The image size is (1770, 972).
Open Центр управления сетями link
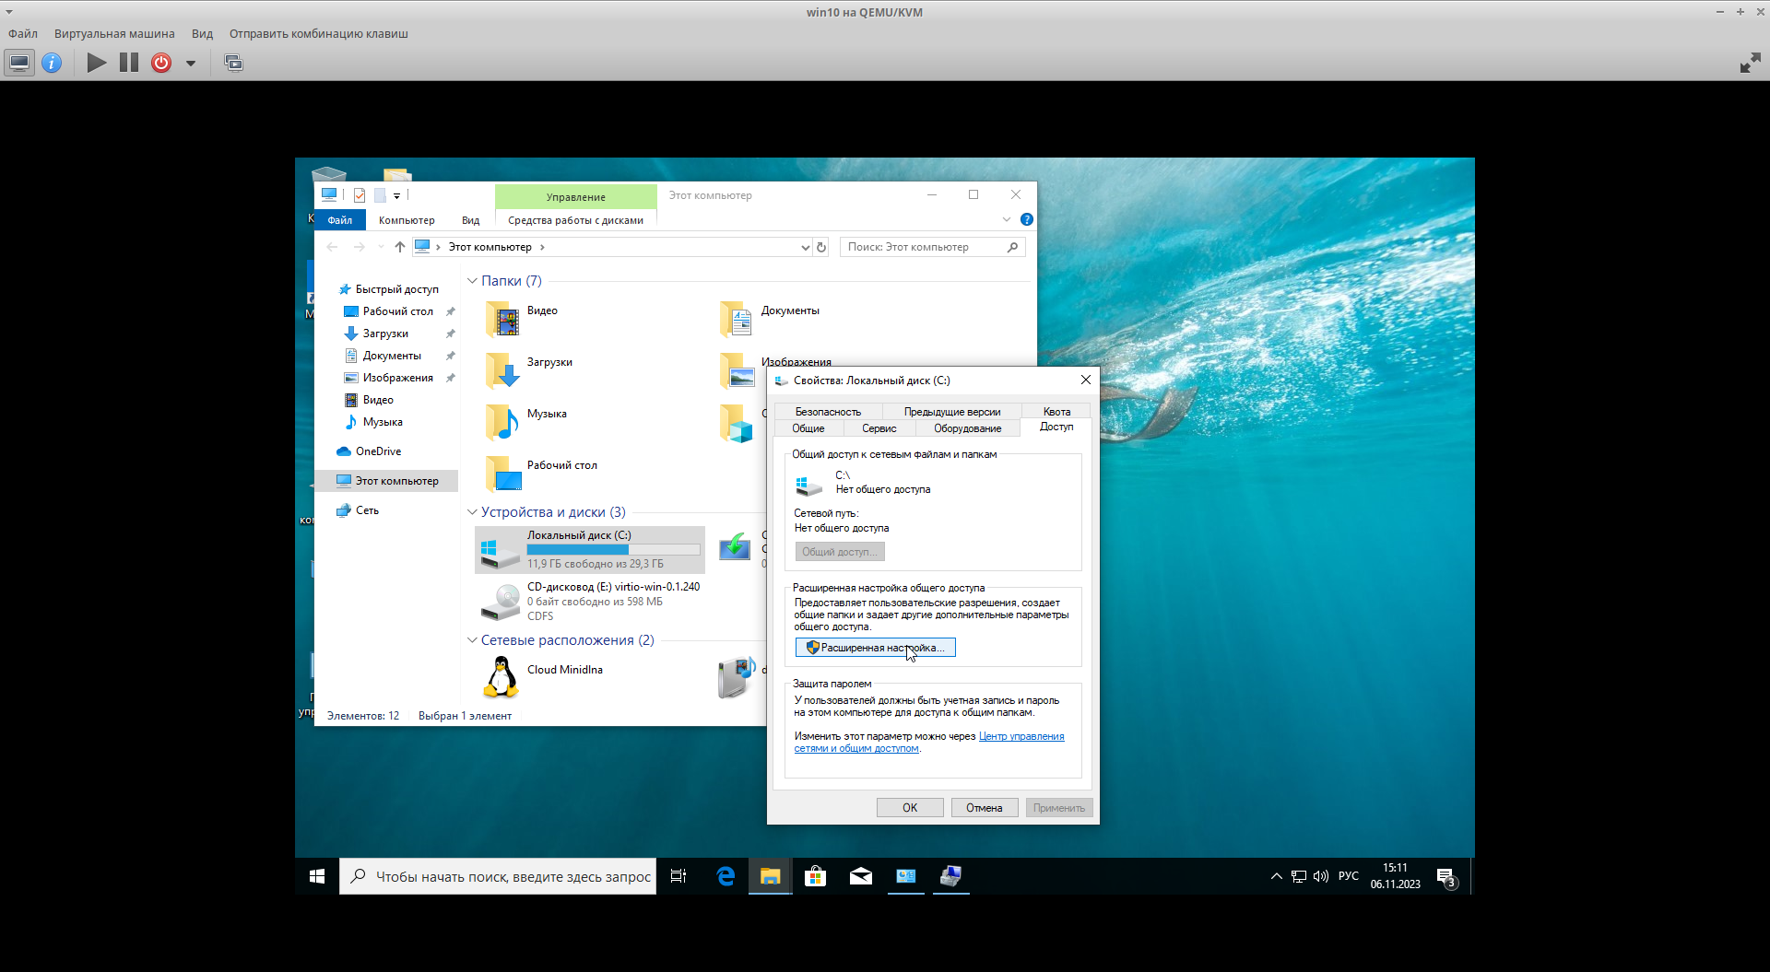1021,736
